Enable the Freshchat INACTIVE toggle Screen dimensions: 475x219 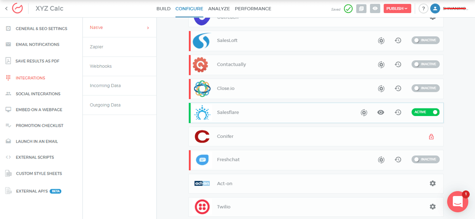(x=426, y=159)
